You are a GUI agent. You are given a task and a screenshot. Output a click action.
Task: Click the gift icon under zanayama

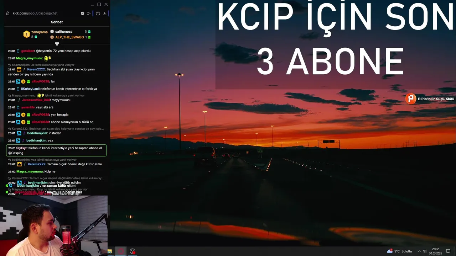pos(36,37)
